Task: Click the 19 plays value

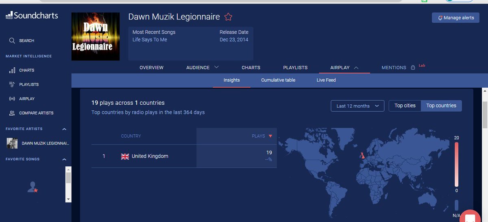Action: (x=269, y=153)
